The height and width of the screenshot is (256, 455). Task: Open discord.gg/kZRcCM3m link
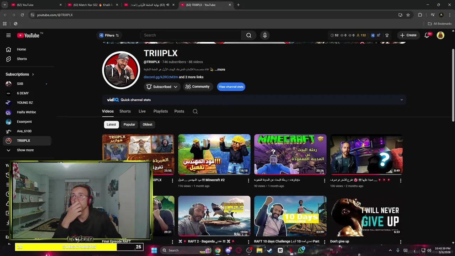coord(161,77)
